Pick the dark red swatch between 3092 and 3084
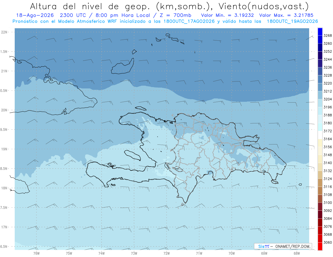Screen dimensions: 333x257 (x=320, y=215)
